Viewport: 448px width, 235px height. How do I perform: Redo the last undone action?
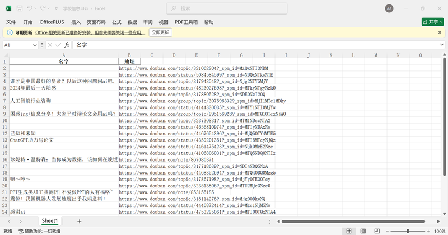click(43, 8)
